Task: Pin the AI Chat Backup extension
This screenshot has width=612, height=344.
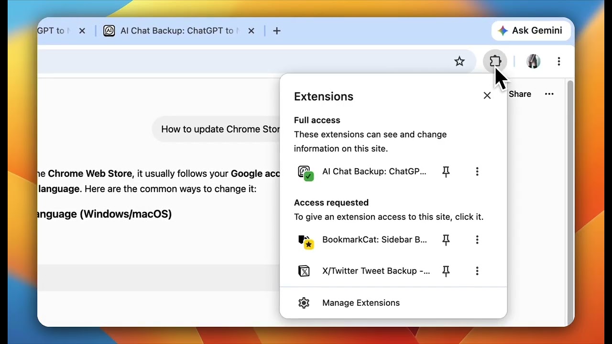Action: (446, 172)
